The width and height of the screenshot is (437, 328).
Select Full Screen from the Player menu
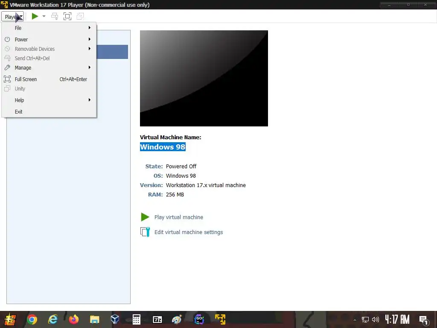[49, 79]
